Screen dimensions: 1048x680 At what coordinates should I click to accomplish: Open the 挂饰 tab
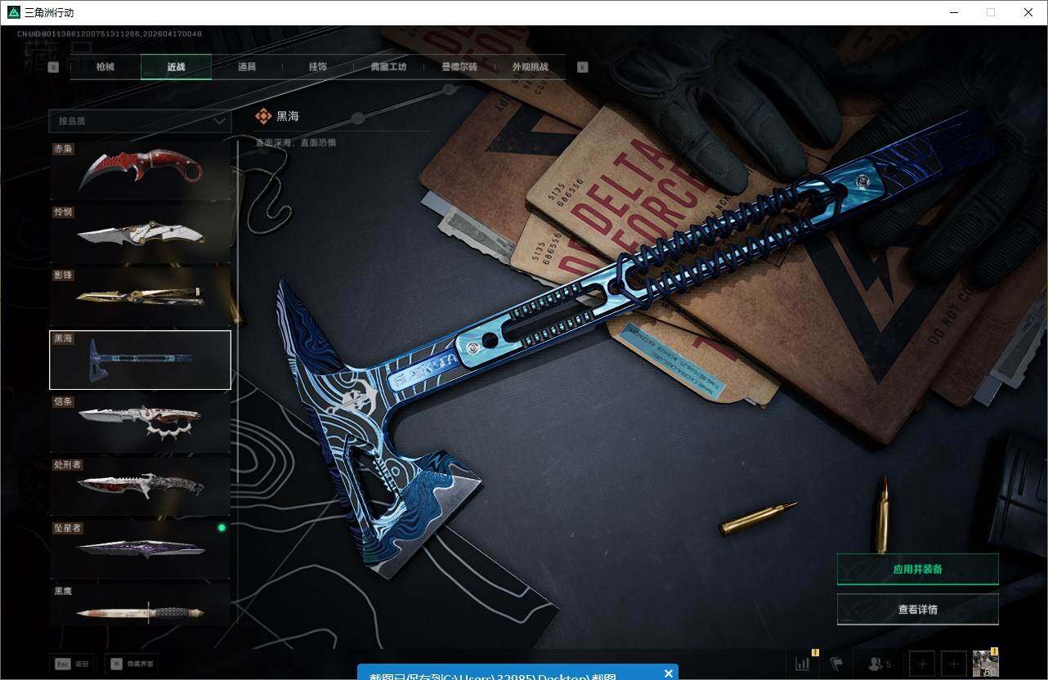318,67
